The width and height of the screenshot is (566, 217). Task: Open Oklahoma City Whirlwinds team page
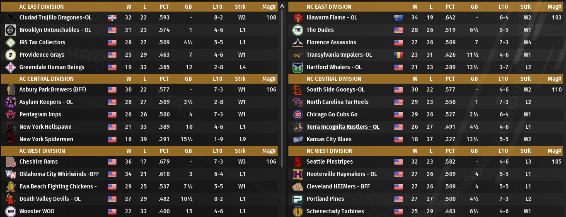pos(59,174)
